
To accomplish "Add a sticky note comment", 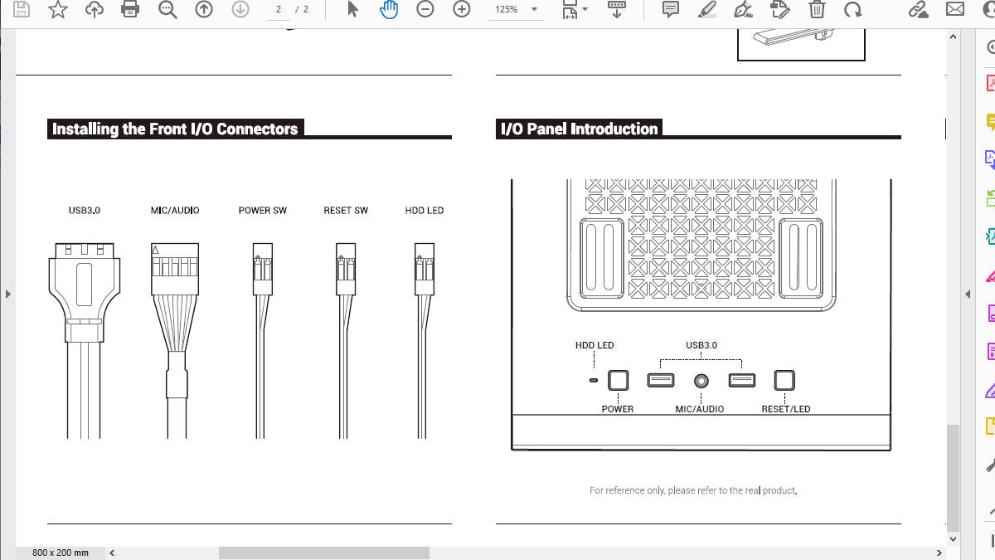I will pos(670,10).
